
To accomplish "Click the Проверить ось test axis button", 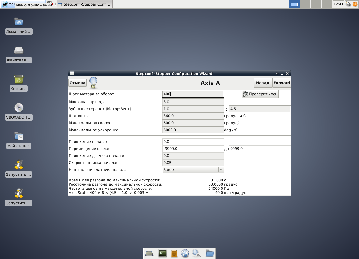I will pyautogui.click(x=260, y=94).
